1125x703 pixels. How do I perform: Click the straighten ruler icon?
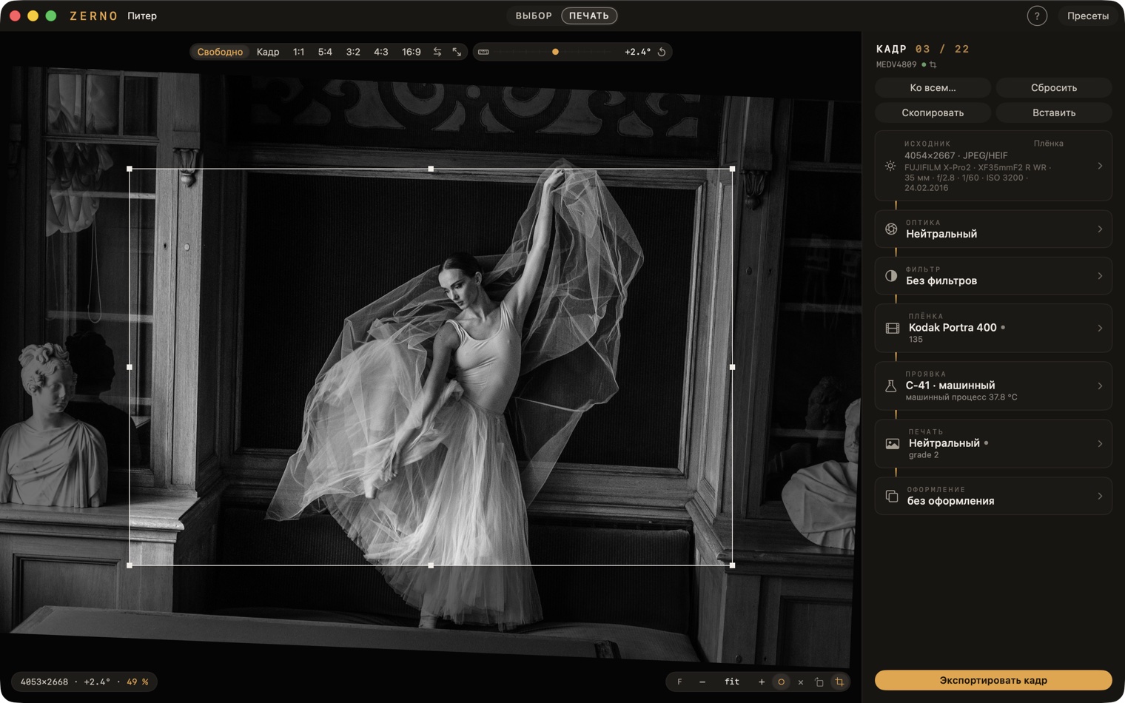pos(483,52)
